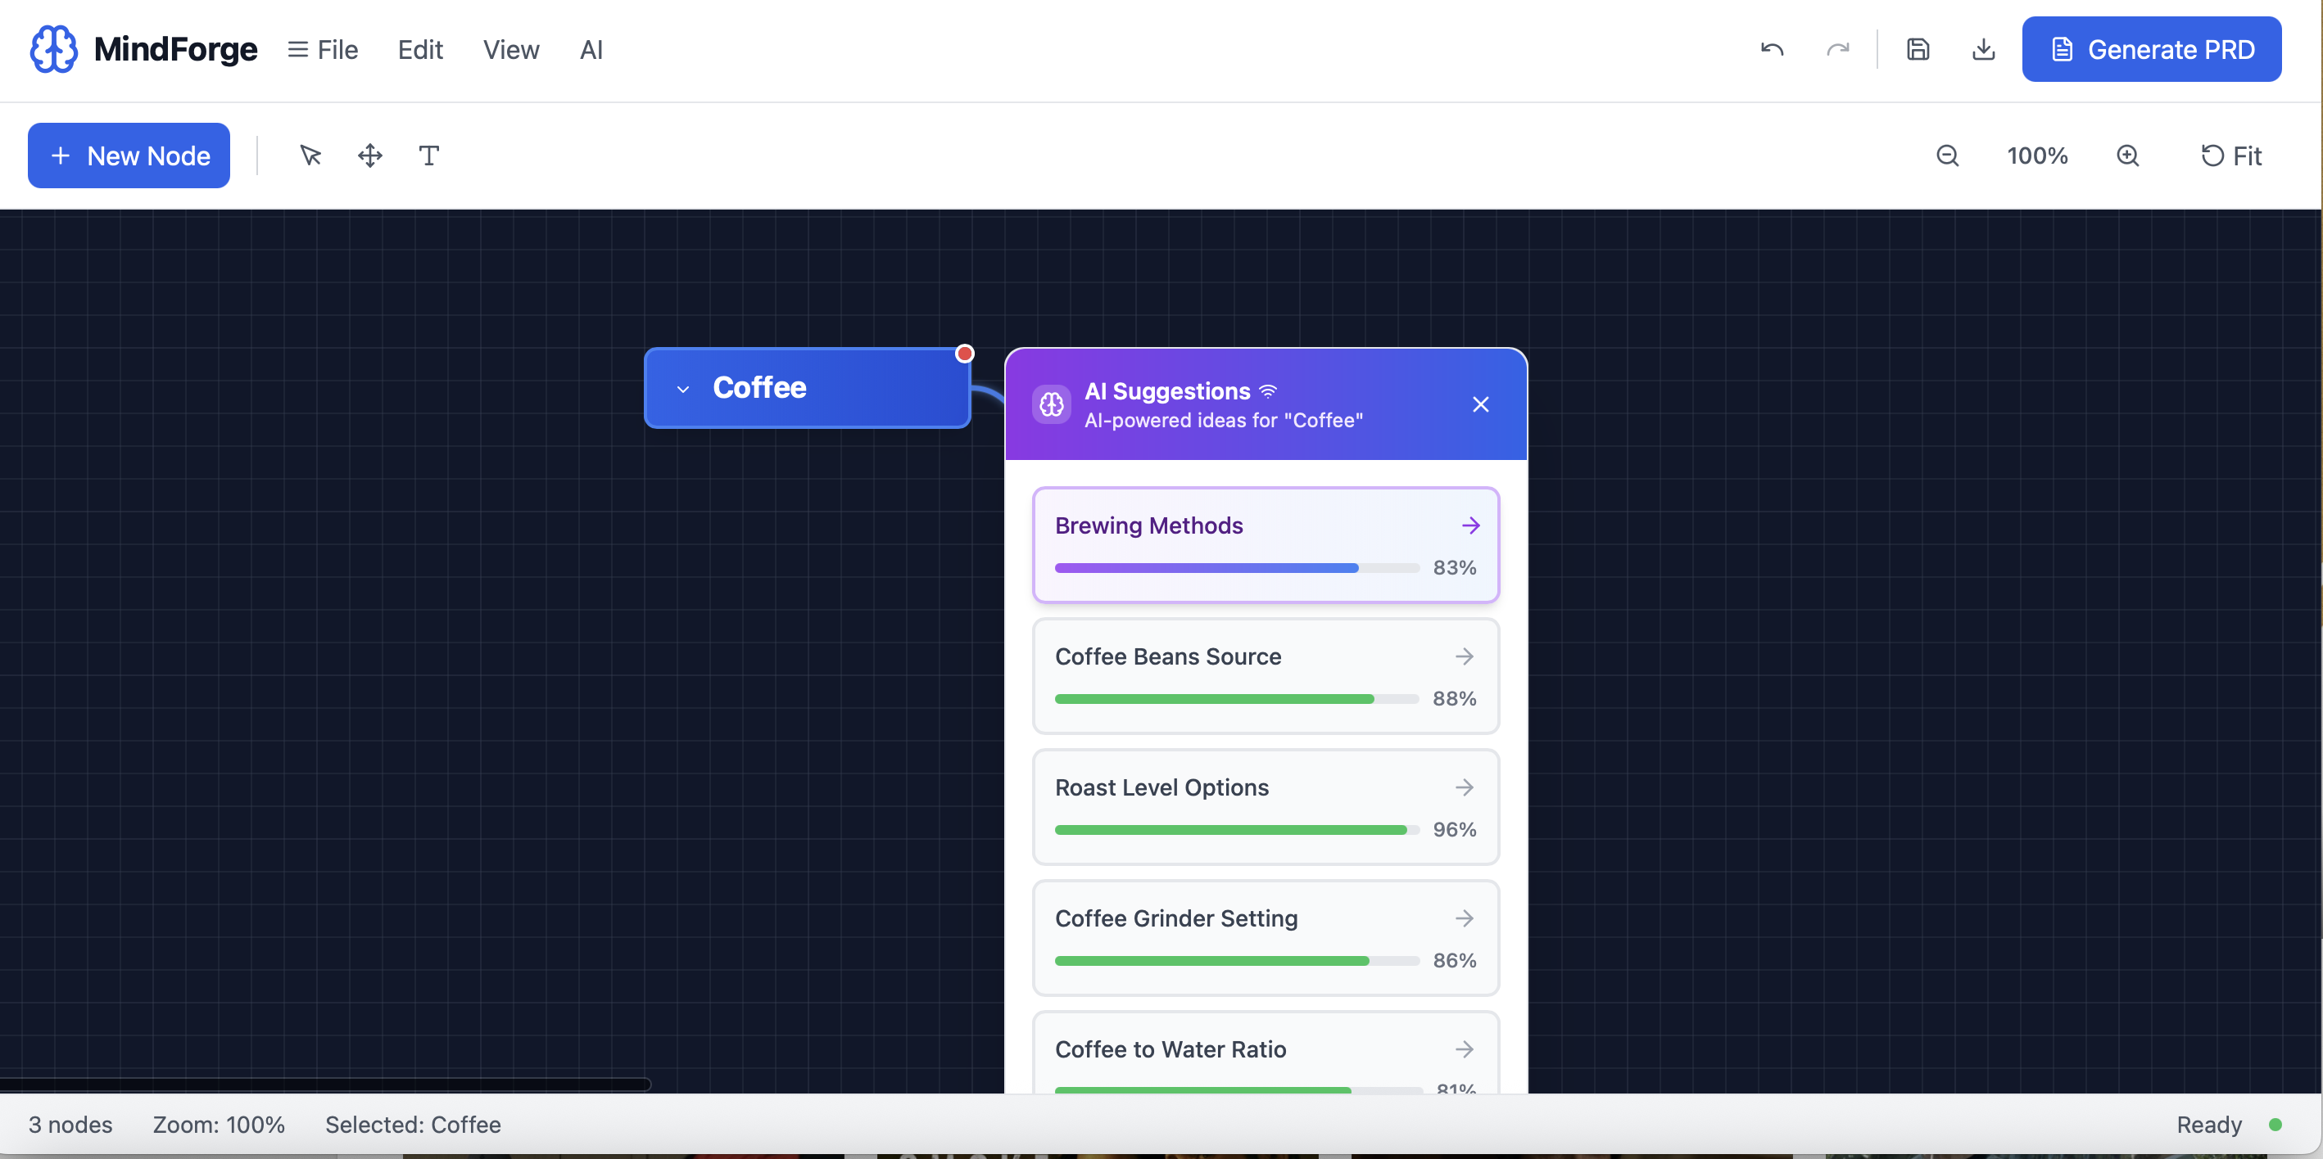Open the View menu
Image resolution: width=2323 pixels, height=1159 pixels.
(510, 50)
